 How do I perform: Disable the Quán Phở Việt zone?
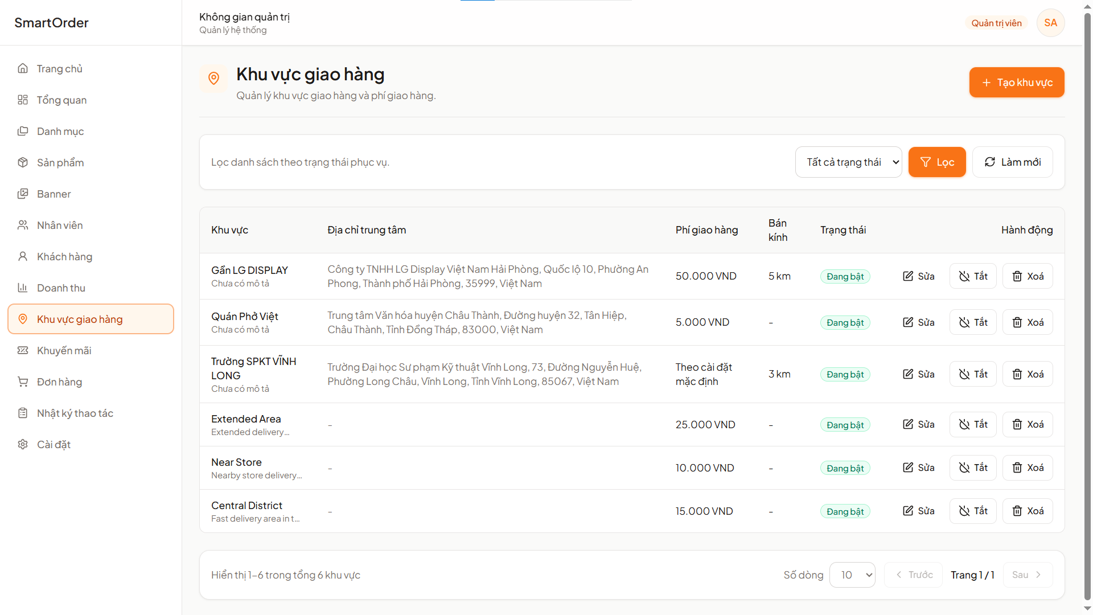pyautogui.click(x=973, y=322)
